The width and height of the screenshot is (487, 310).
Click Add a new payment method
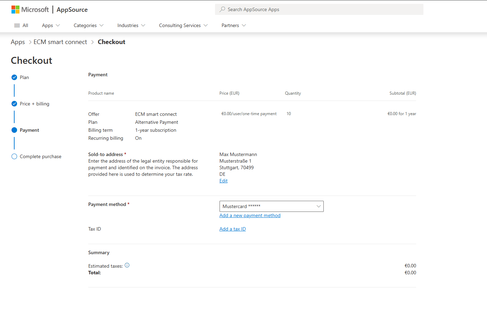[x=250, y=215]
